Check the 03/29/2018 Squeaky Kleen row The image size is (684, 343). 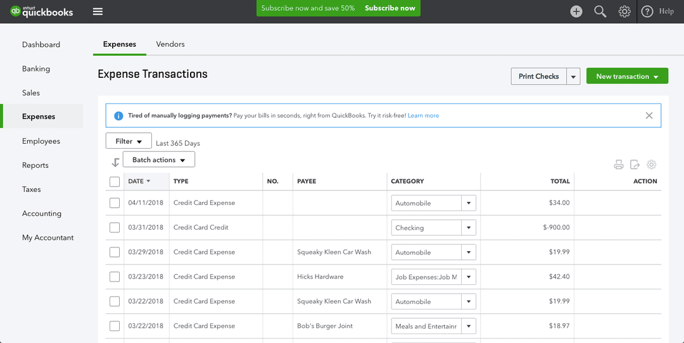pos(115,252)
